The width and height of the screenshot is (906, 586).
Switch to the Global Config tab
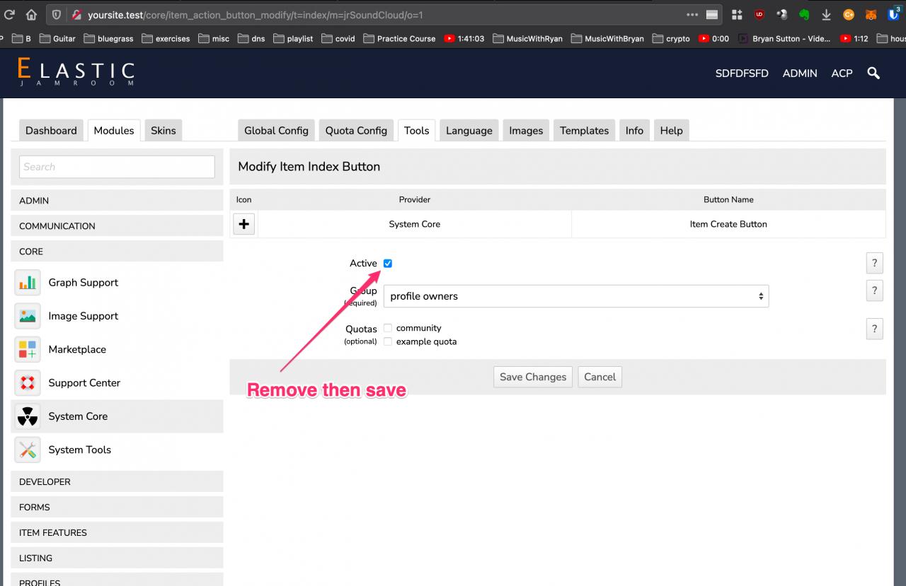click(x=276, y=131)
